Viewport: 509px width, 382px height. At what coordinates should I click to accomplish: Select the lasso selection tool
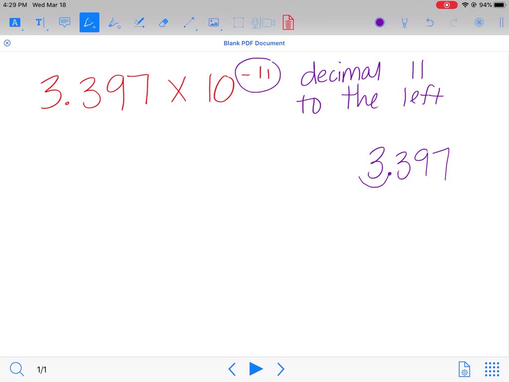coord(238,22)
